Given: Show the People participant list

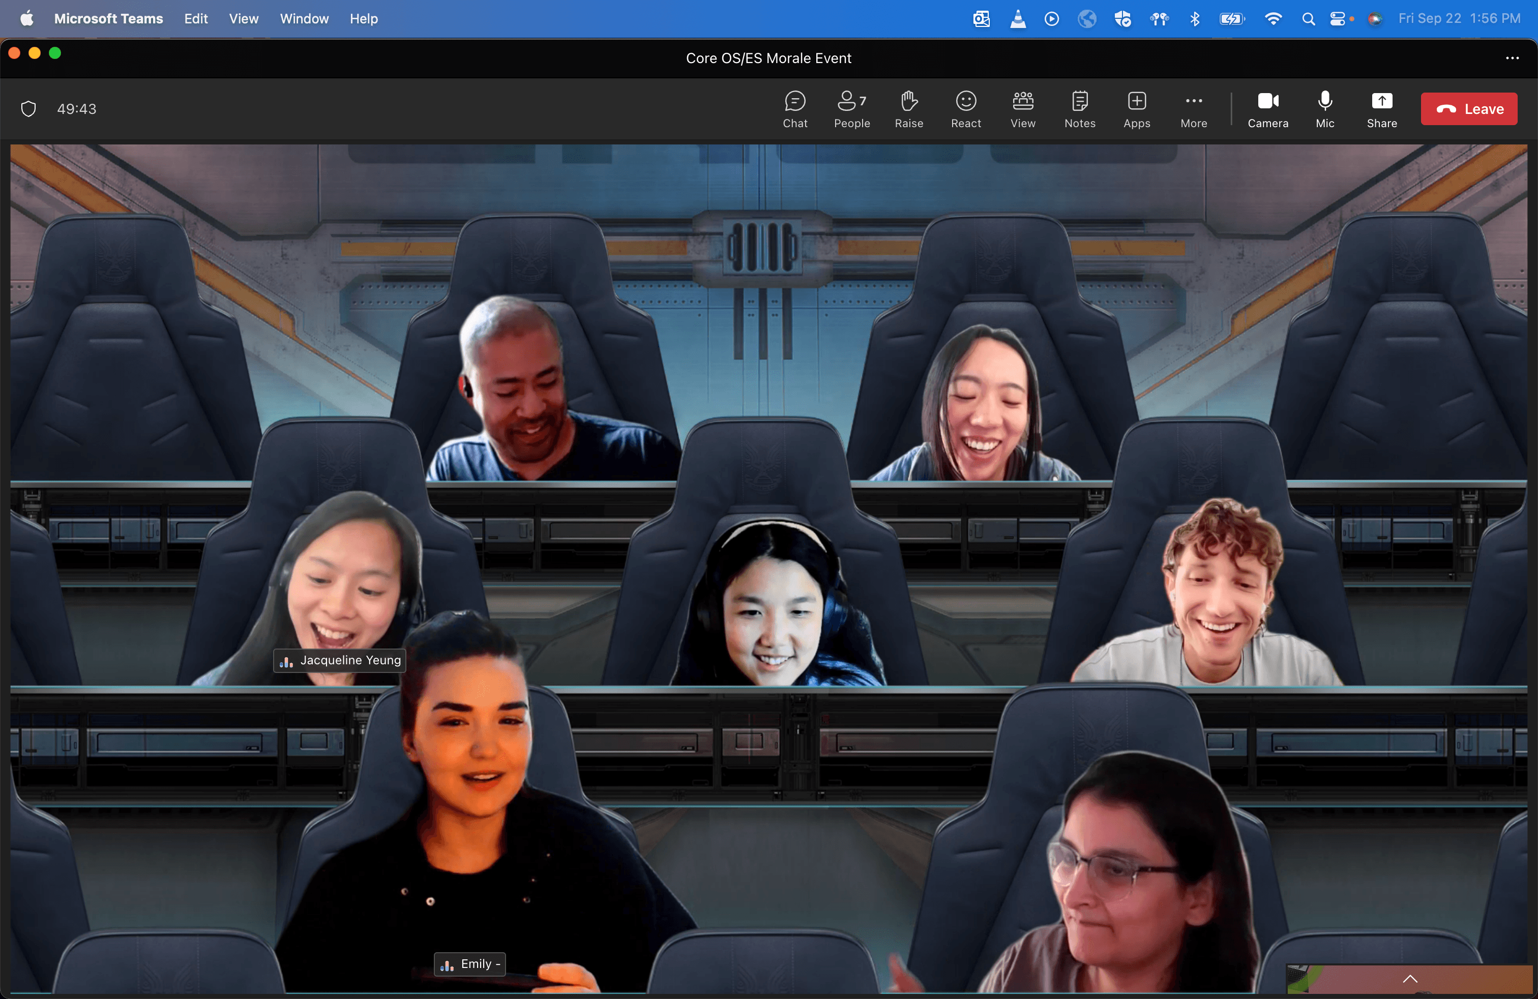Looking at the screenshot, I should (x=852, y=109).
